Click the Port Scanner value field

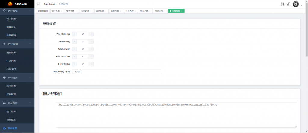point(83,57)
